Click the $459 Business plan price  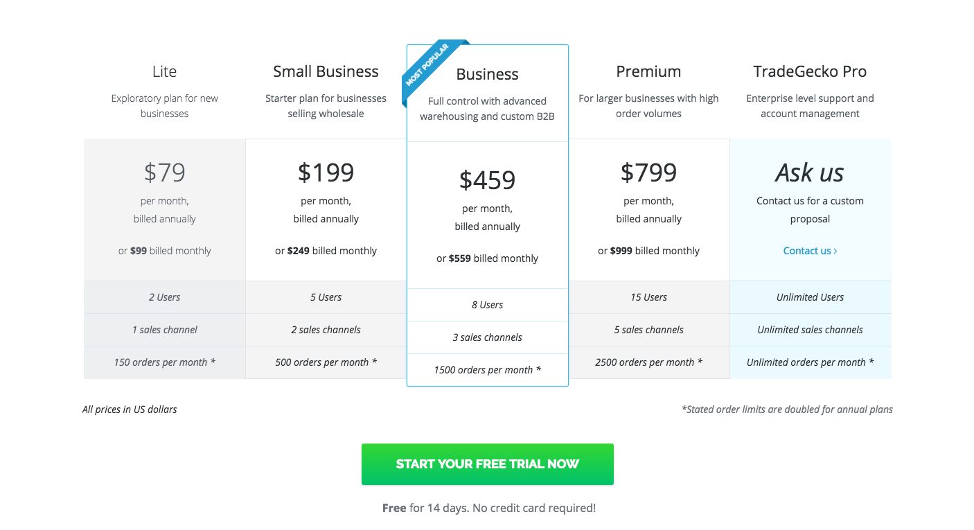[x=487, y=179]
